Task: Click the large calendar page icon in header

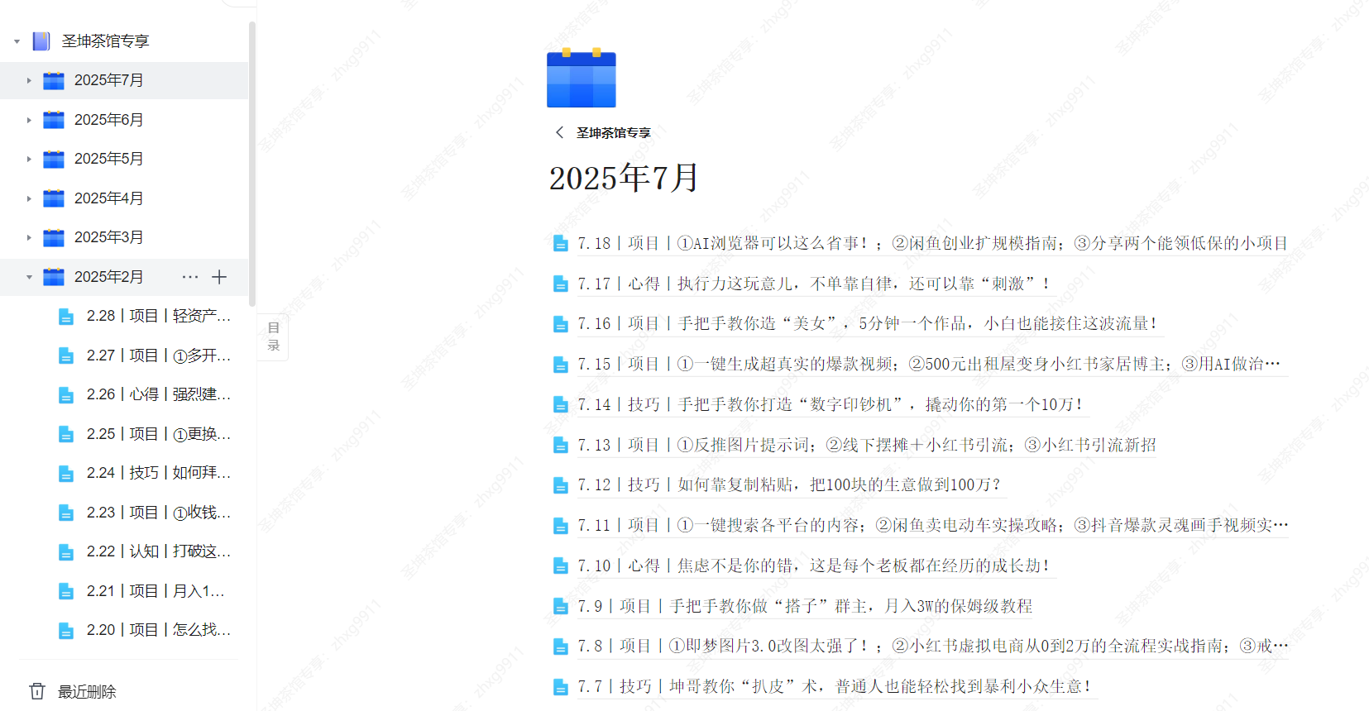Action: pos(582,78)
